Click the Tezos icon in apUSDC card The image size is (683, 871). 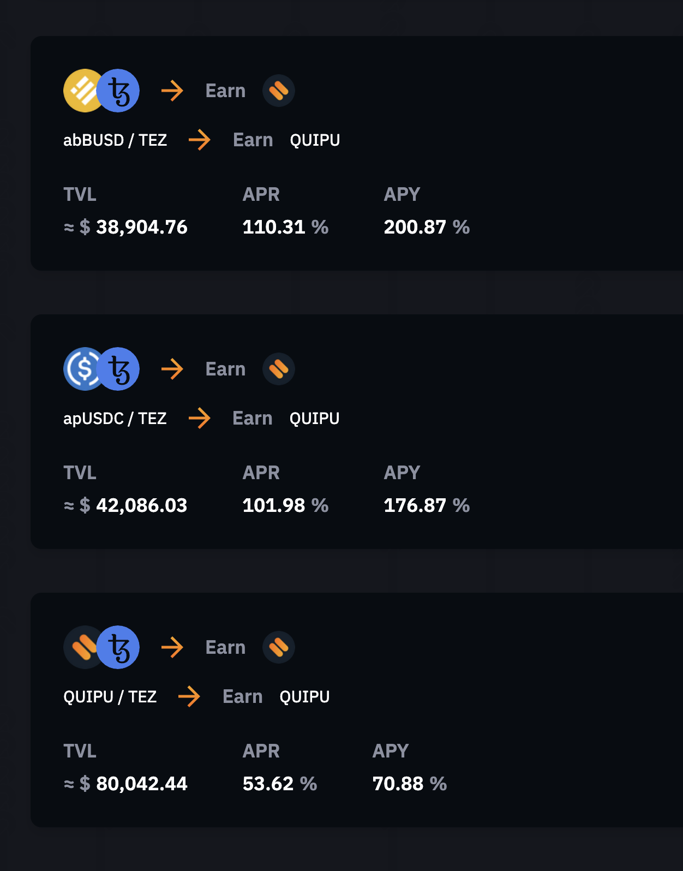[118, 369]
